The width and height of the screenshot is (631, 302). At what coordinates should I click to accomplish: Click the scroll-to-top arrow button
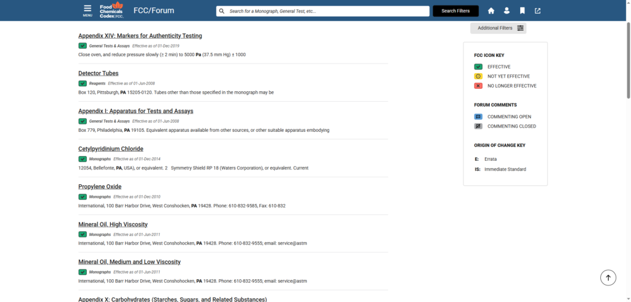608,277
